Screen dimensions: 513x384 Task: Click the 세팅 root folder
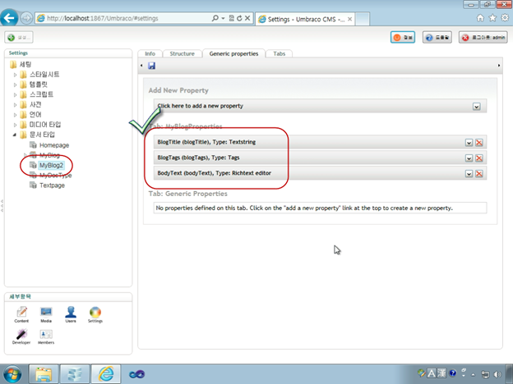coord(25,64)
